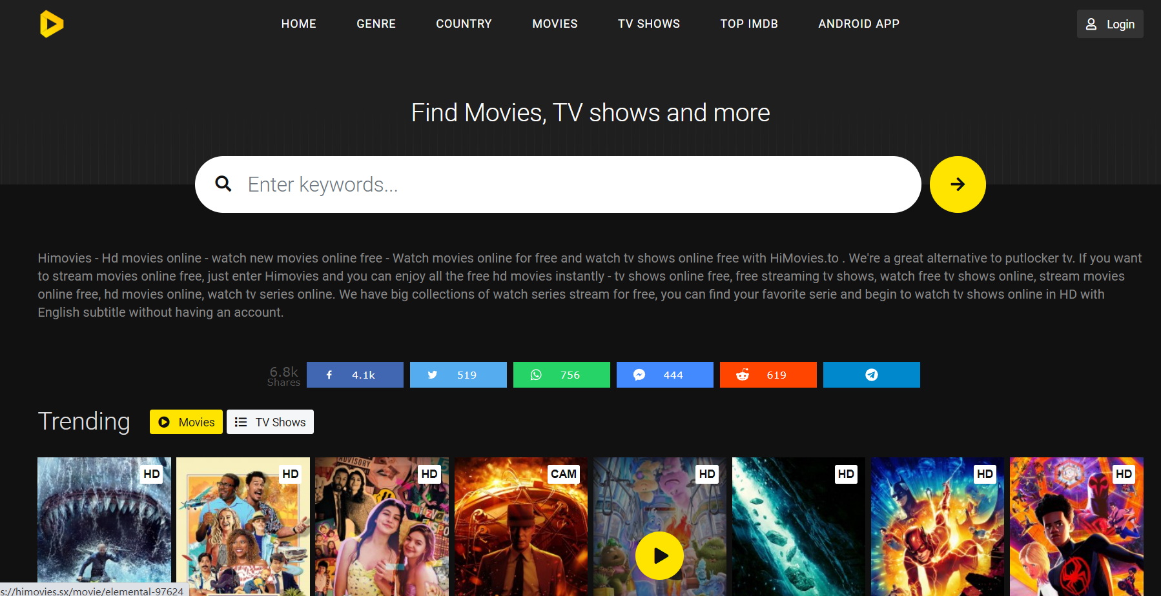The height and width of the screenshot is (596, 1161).
Task: Click the magnifier icon in search box
Action: [x=223, y=184]
